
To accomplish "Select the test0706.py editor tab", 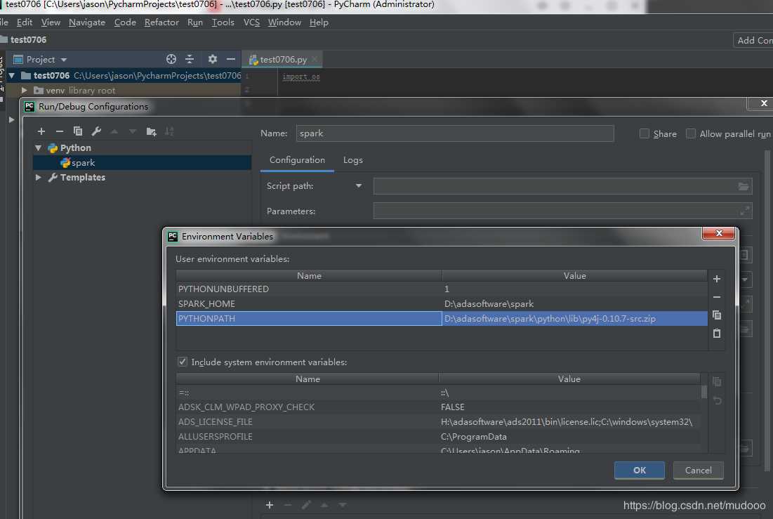I will tap(281, 59).
